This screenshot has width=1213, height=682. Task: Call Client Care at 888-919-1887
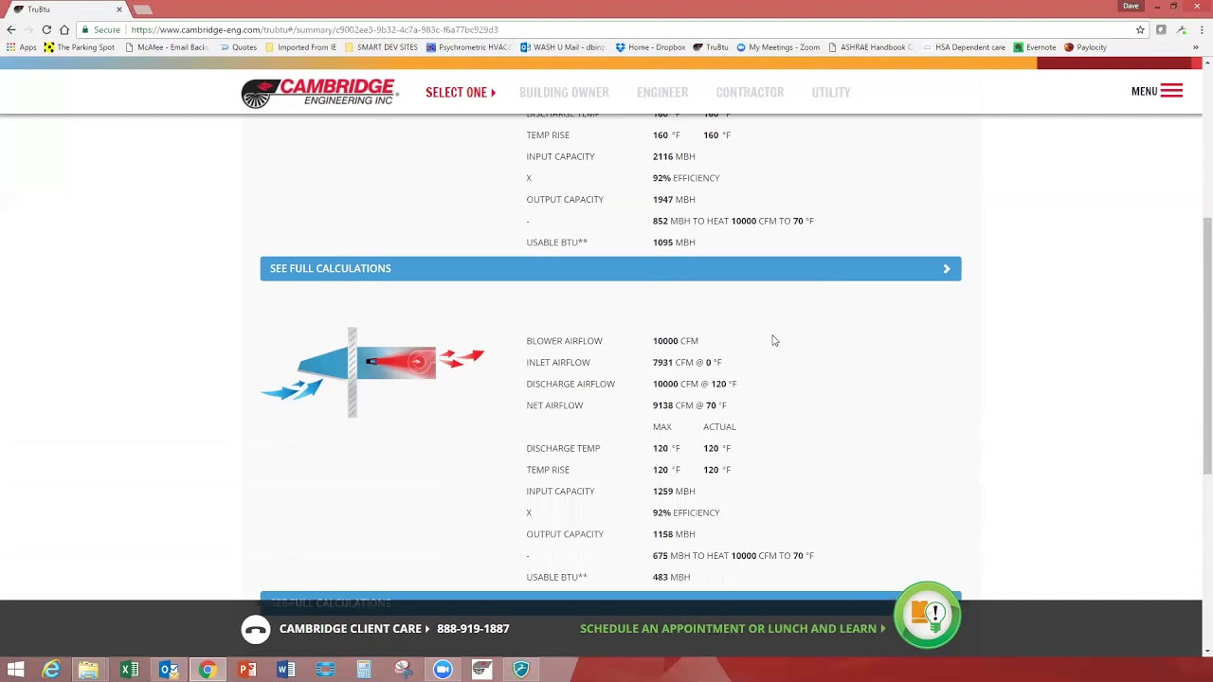[473, 629]
